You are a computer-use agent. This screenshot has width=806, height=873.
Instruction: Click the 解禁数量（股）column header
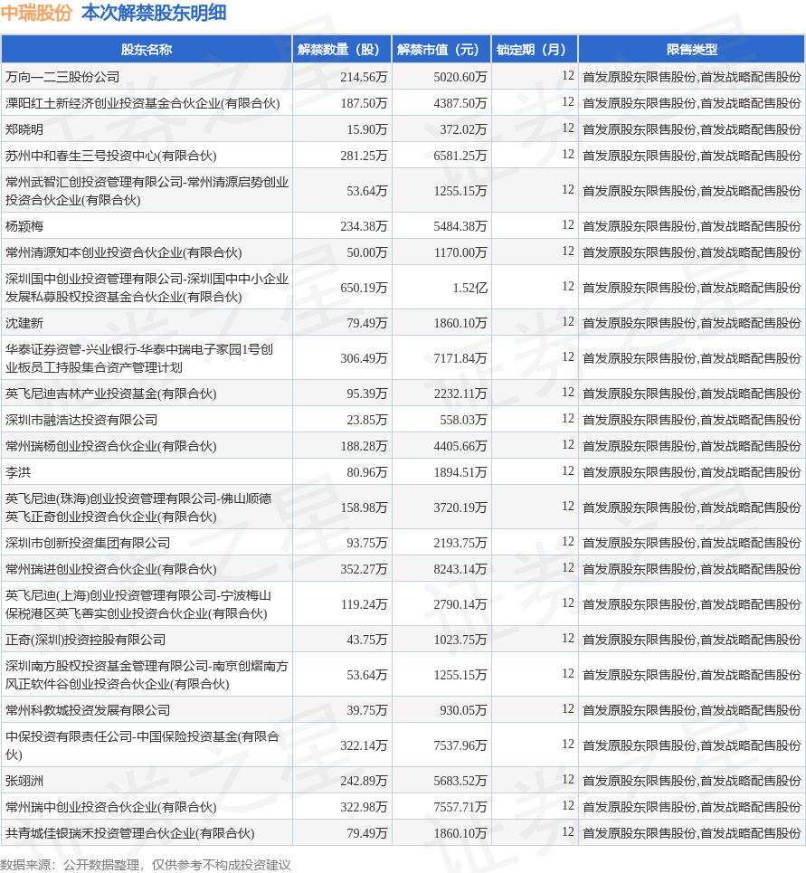[x=342, y=50]
